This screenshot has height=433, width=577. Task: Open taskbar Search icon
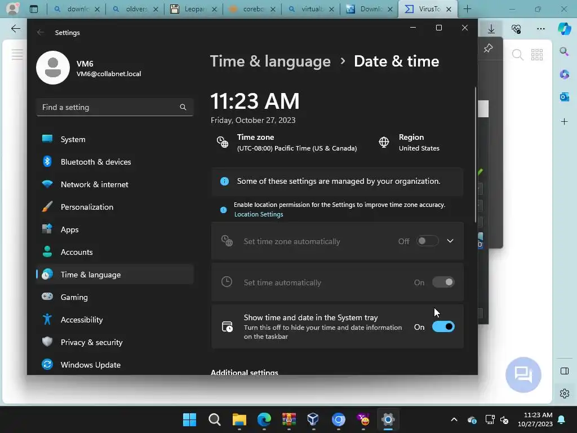coord(215,419)
